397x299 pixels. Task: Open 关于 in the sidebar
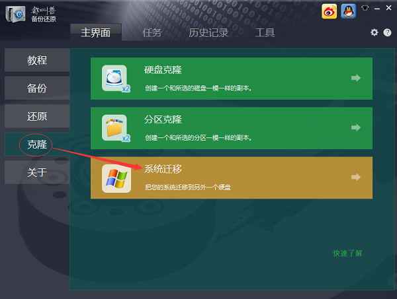click(38, 172)
